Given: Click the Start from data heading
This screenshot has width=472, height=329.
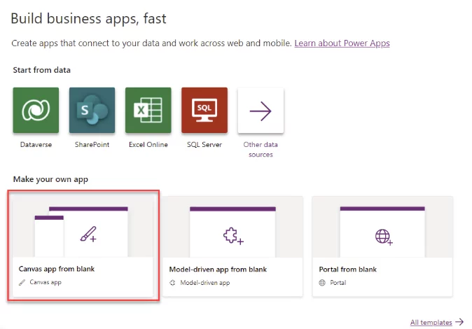Looking at the screenshot, I should tap(41, 70).
